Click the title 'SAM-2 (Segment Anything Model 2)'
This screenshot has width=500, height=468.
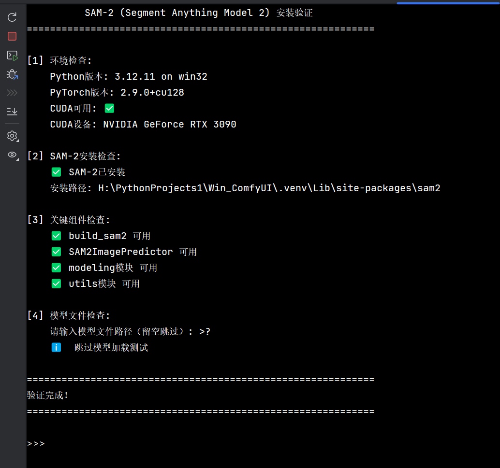pyautogui.click(x=177, y=13)
